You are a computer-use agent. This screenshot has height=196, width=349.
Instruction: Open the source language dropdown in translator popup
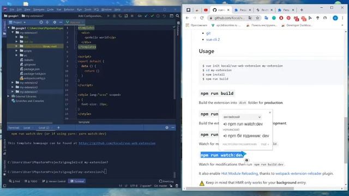(x=242, y=117)
